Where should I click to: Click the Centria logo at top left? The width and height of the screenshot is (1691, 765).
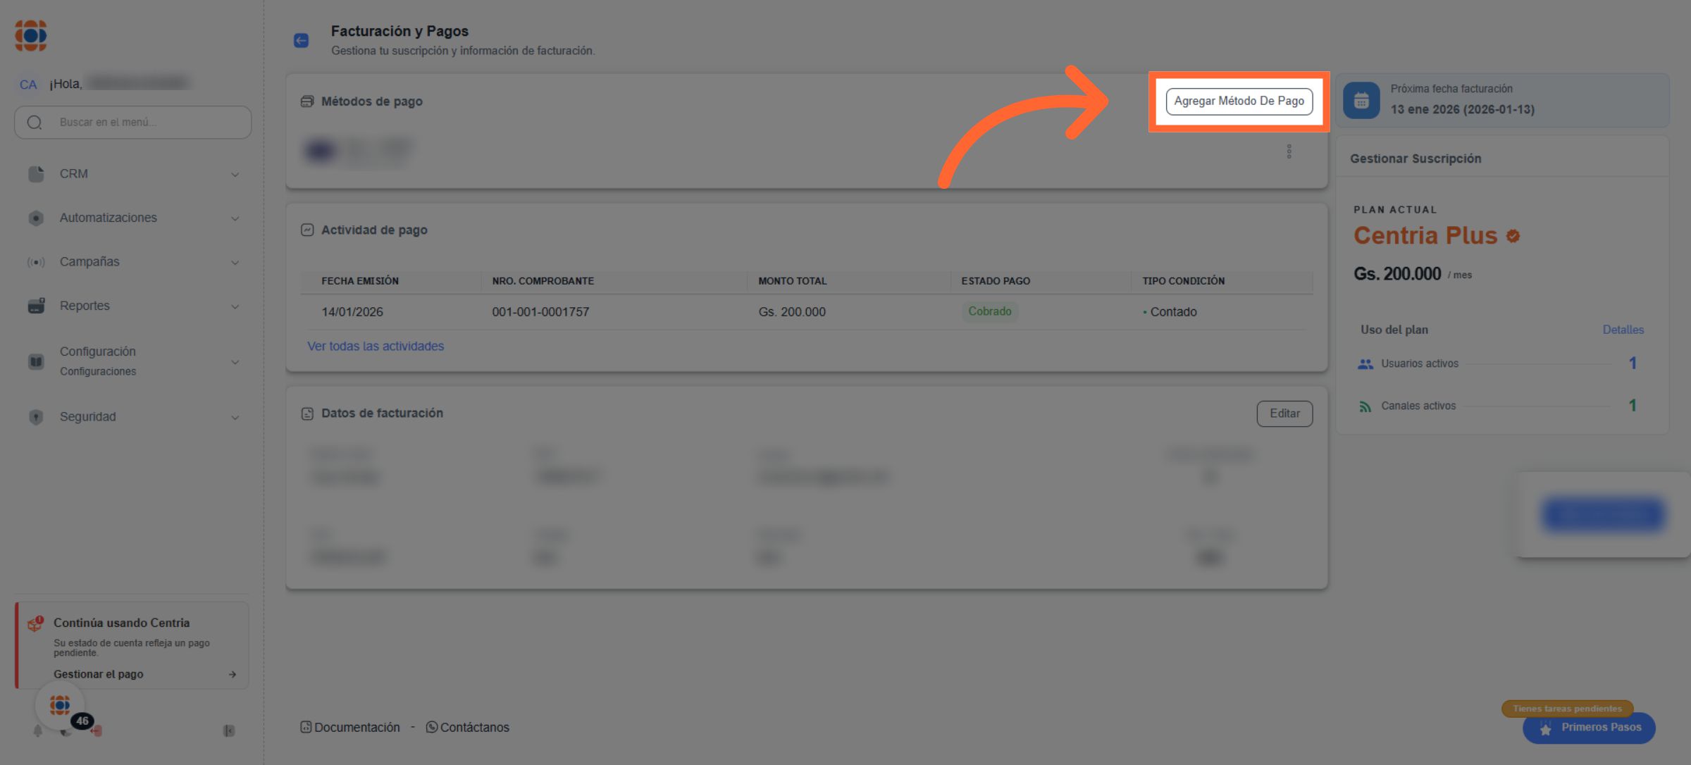click(x=31, y=36)
